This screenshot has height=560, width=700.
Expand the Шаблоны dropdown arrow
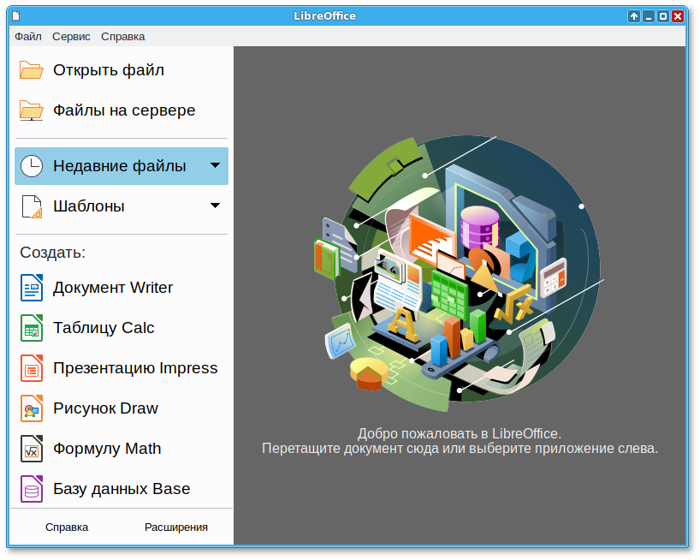click(x=215, y=206)
